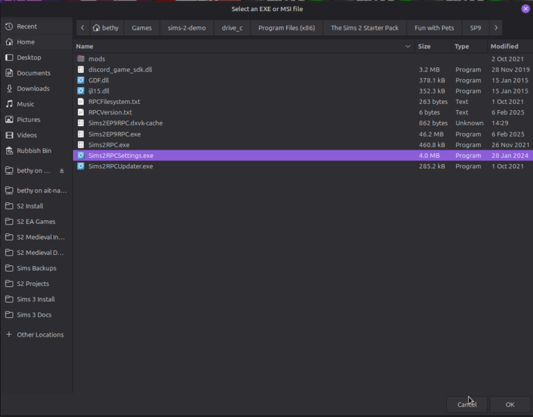Click the Home icon in the sidebar

pyautogui.click(x=10, y=42)
